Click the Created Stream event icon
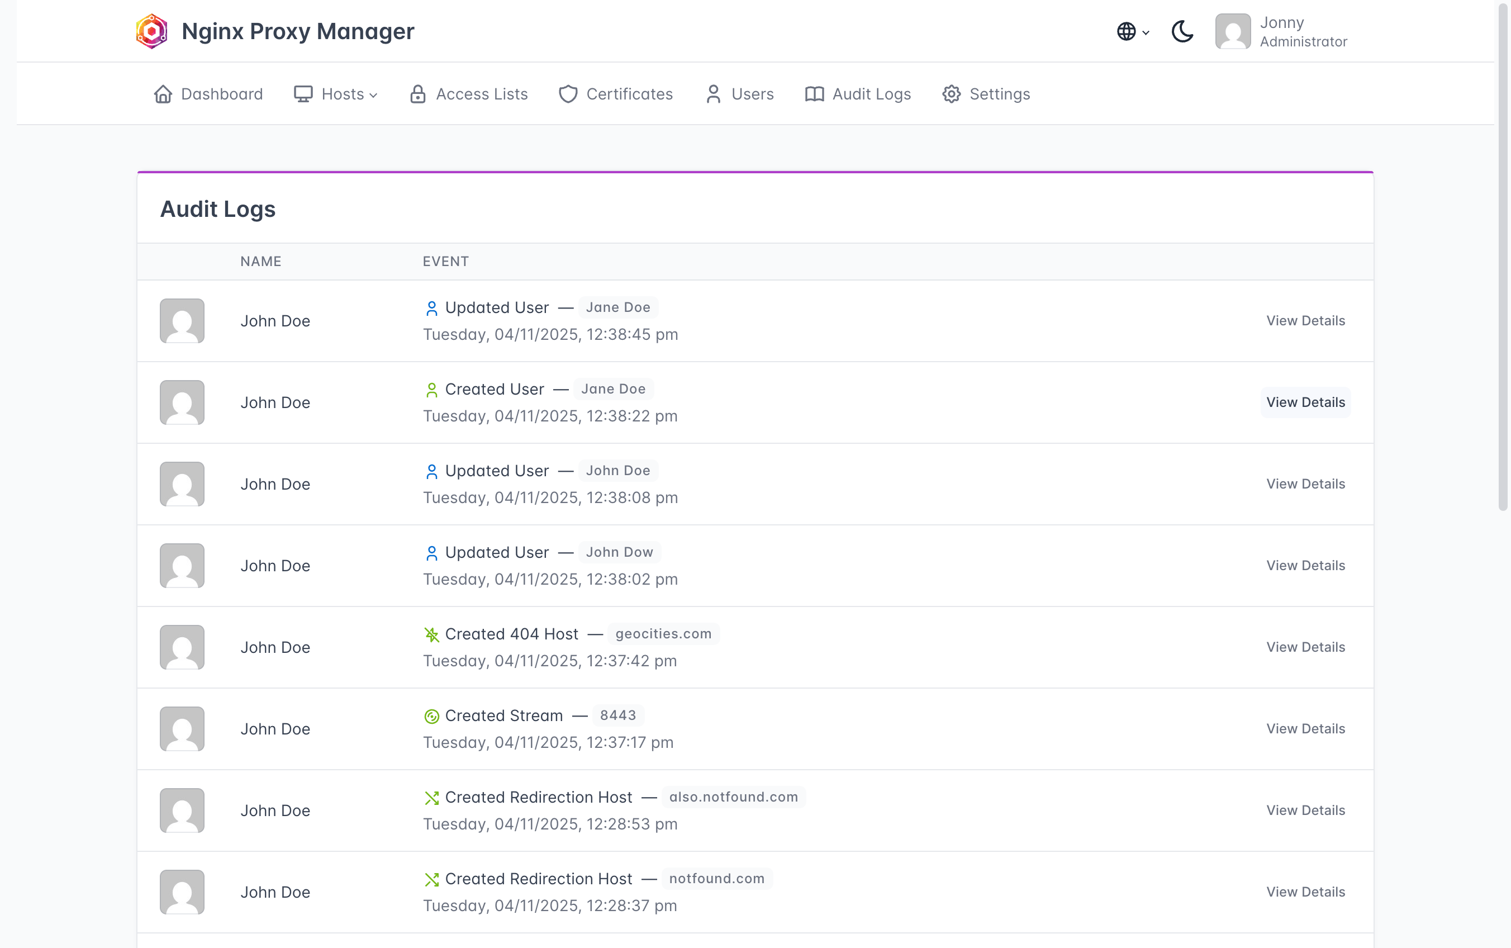1511x948 pixels. pyautogui.click(x=431, y=716)
